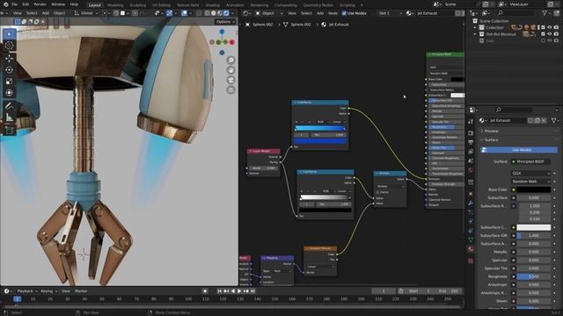Switch perspective/orthographic with the grid icon
The image size is (563, 316).
(230, 90)
